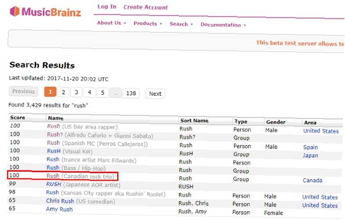The height and width of the screenshot is (220, 345).
Task: Open Rush Canadian rock trio link
Action: pos(53,176)
